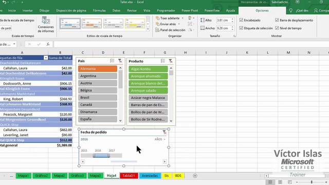The image size is (329, 185).
Task: Toggle Nivel de tiempo checkbox
Action: [x=277, y=28]
